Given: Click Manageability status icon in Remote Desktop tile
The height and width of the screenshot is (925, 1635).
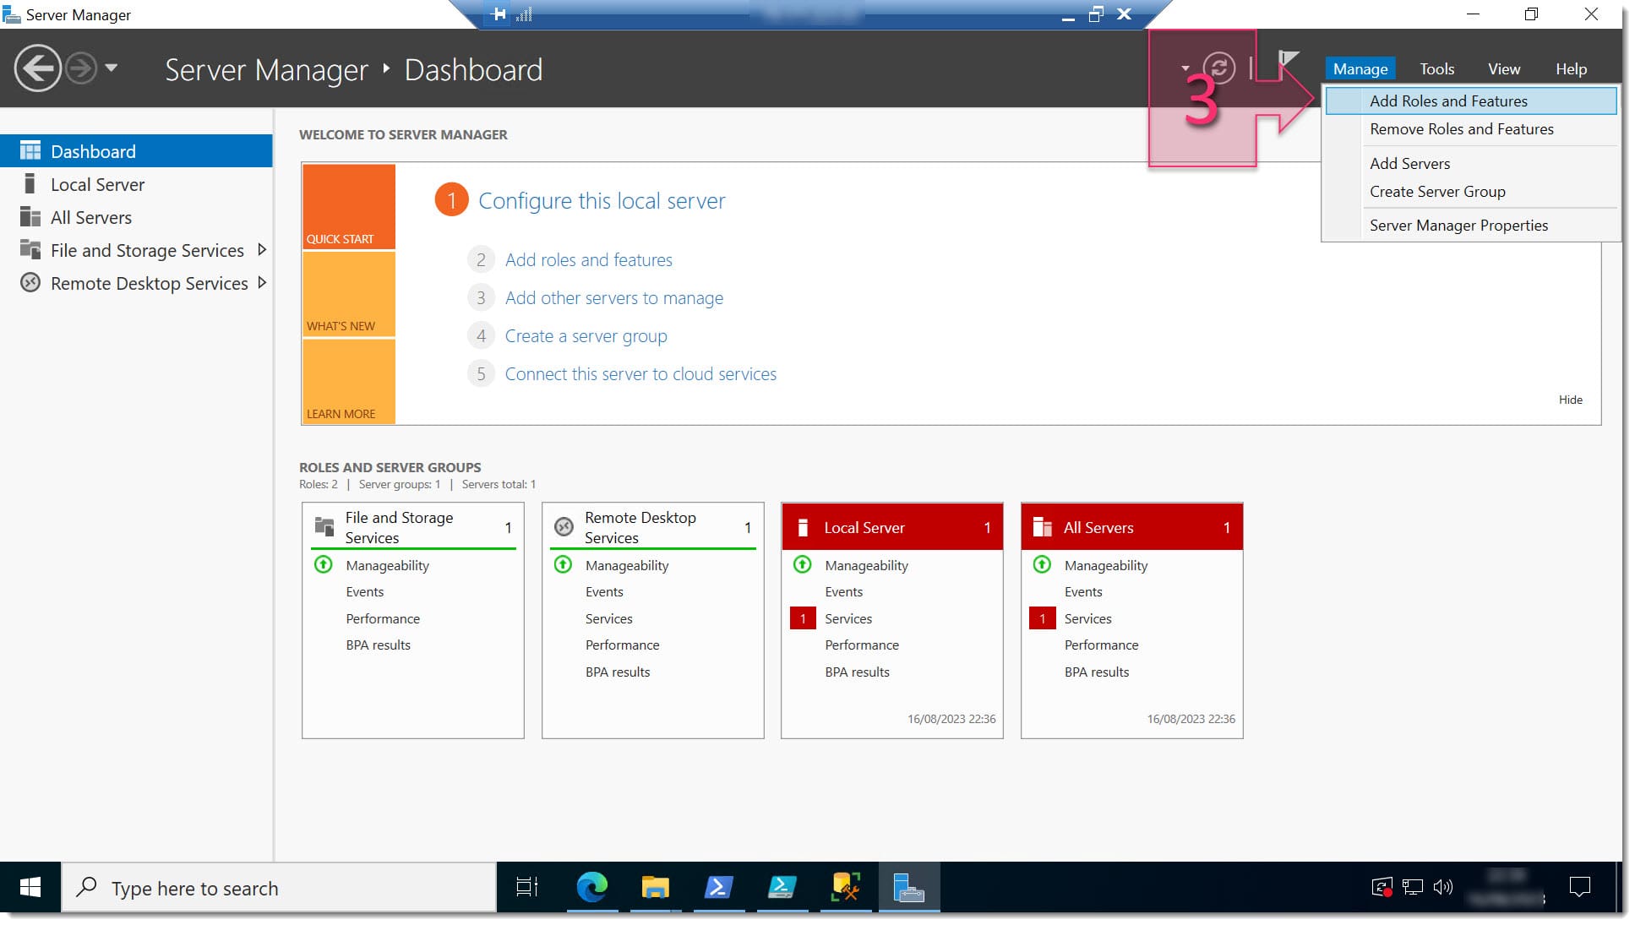Looking at the screenshot, I should (563, 564).
